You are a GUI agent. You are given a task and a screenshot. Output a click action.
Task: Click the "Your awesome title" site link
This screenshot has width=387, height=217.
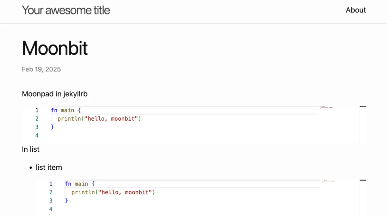click(66, 10)
